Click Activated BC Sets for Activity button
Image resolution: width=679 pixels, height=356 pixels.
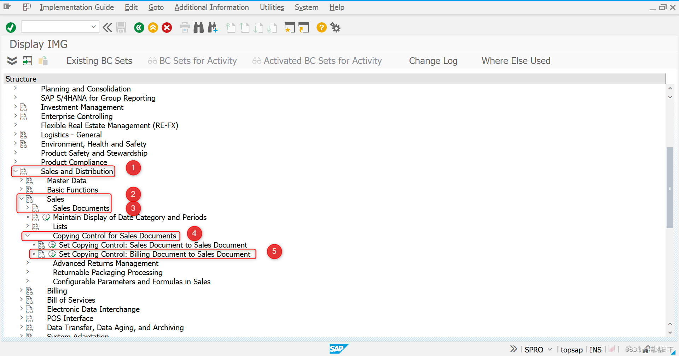point(317,61)
